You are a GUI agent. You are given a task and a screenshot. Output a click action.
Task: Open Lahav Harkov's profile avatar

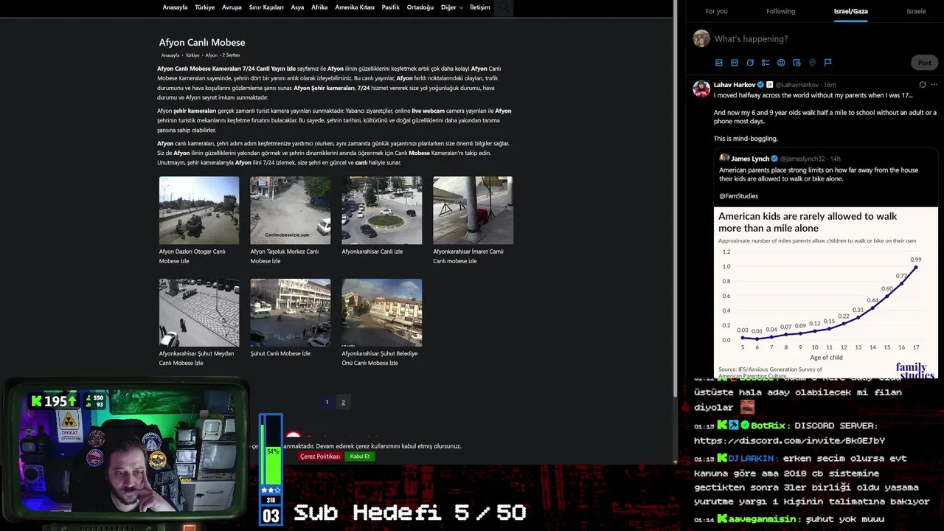pos(701,89)
